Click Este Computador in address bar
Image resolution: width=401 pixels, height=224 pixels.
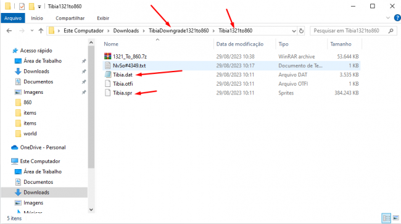coord(84,31)
